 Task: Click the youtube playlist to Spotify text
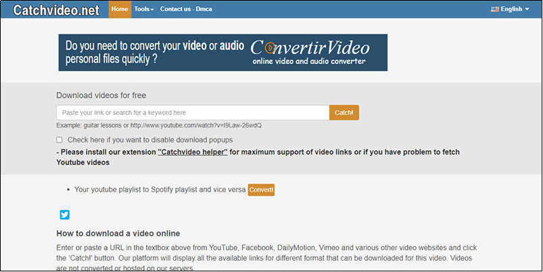pyautogui.click(x=160, y=190)
